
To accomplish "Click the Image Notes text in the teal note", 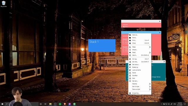I will [156, 77].
